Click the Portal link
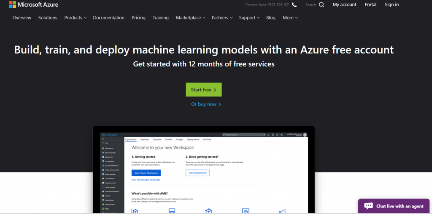The image size is (432, 215). pyautogui.click(x=370, y=5)
